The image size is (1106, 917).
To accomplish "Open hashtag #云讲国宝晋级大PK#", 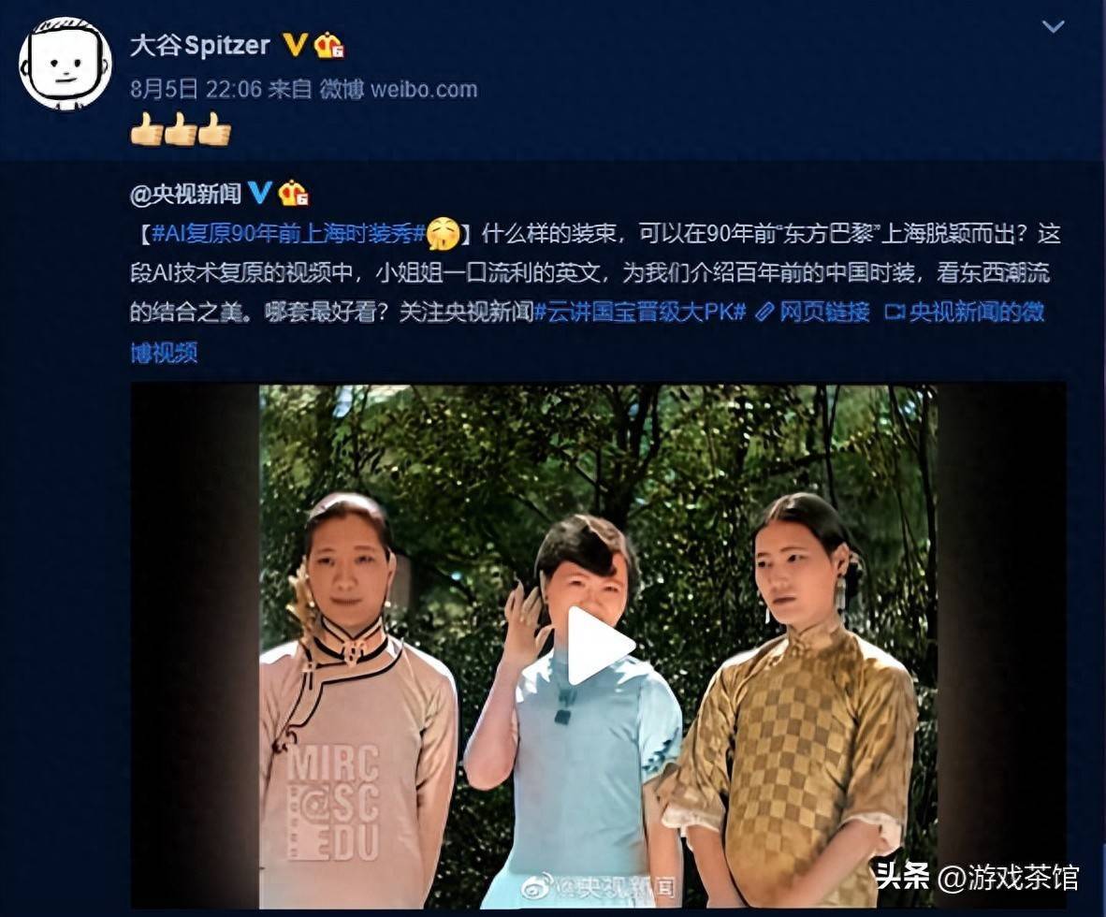I will coord(640,312).
